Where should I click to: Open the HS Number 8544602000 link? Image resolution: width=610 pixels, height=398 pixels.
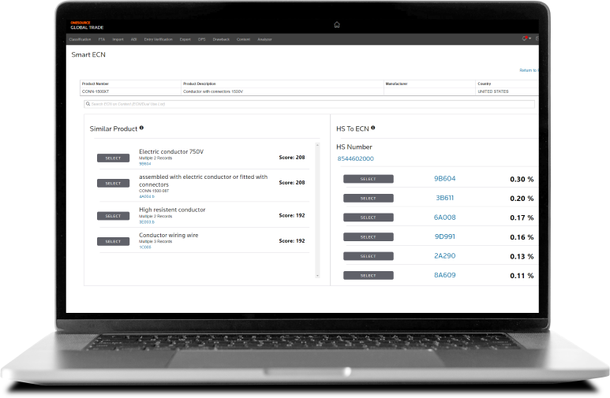pos(355,159)
